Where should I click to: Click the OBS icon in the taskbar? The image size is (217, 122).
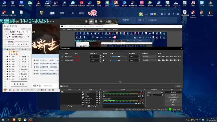[x=31, y=120]
